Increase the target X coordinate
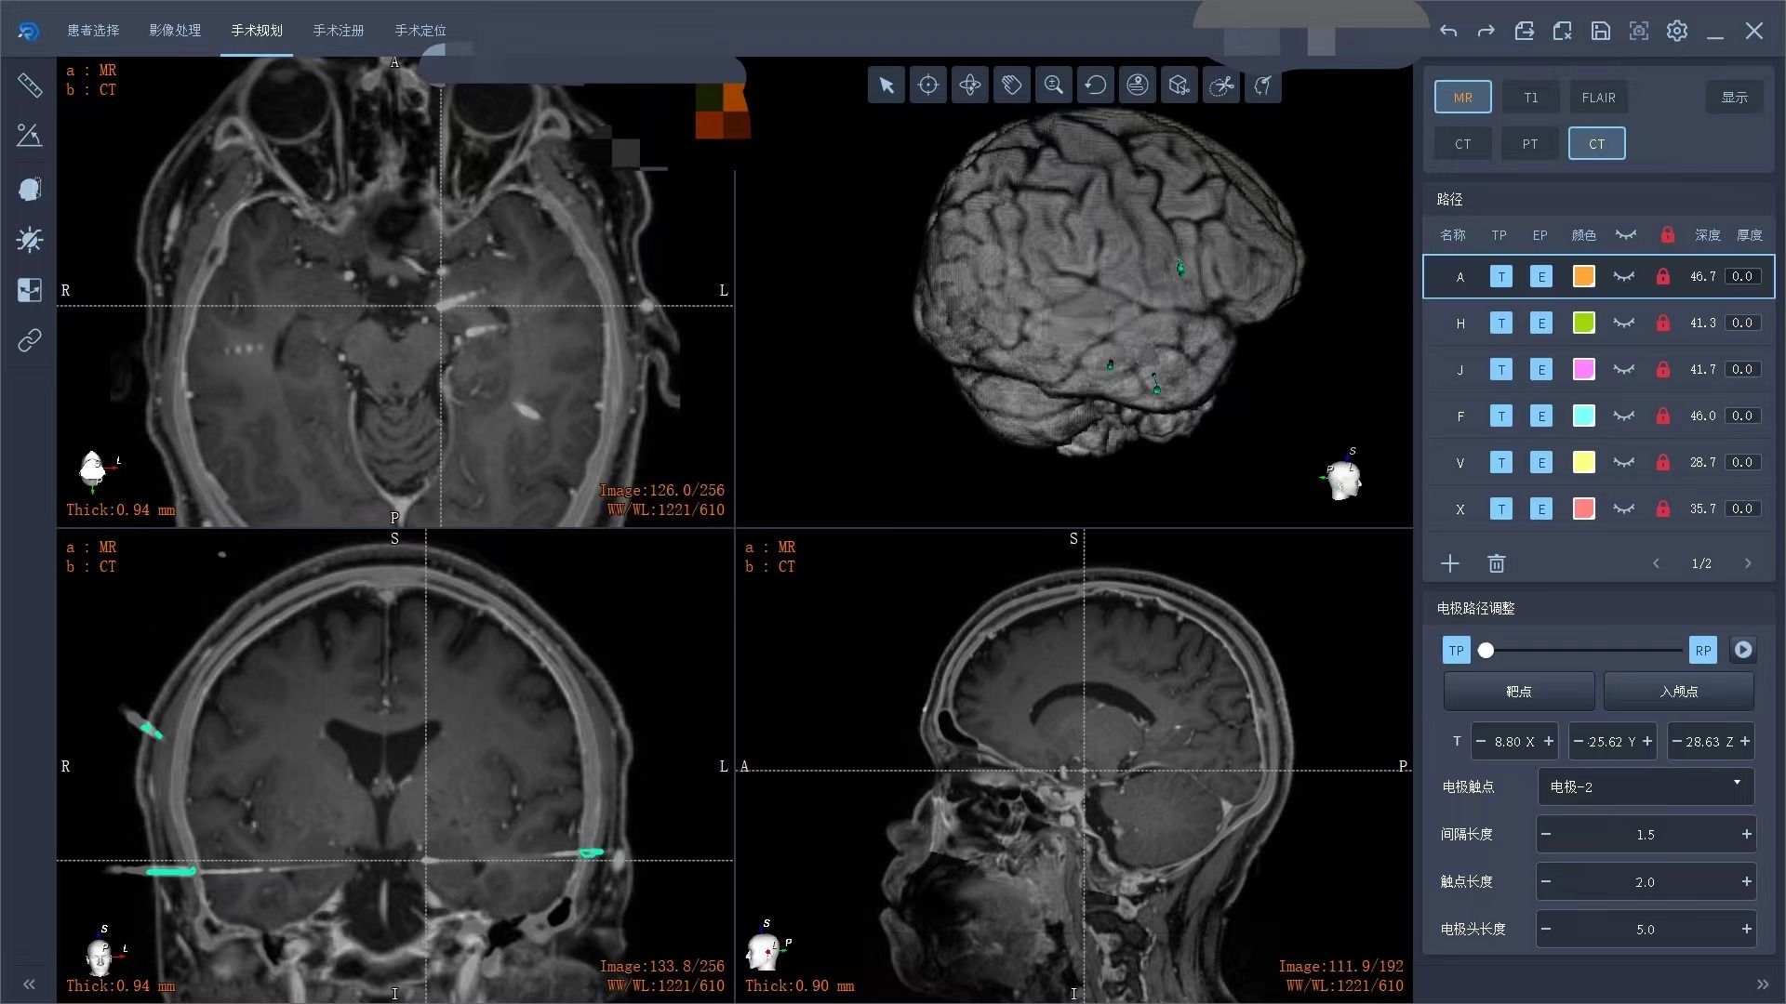Image resolution: width=1786 pixels, height=1004 pixels. click(x=1549, y=742)
